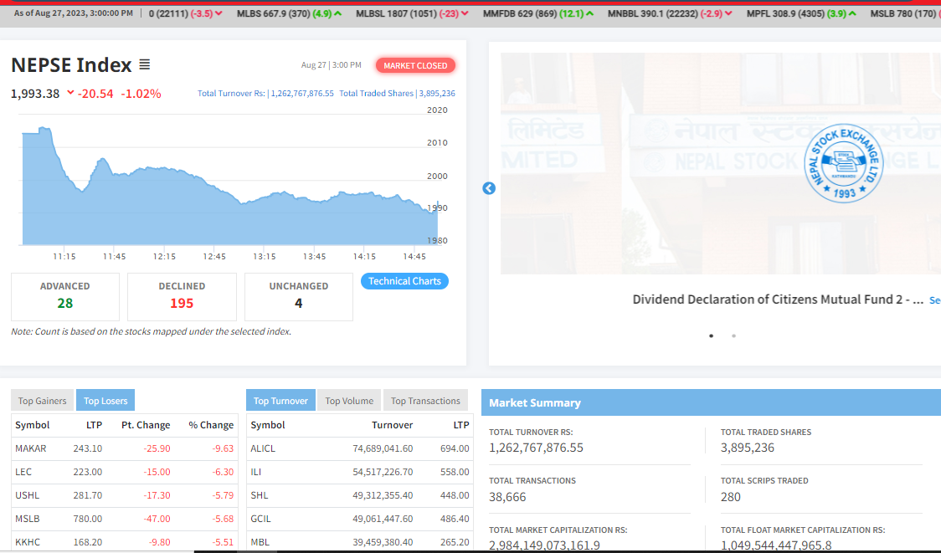Click the MAKAR symbol in losers table
The height and width of the screenshot is (553, 941).
pyautogui.click(x=31, y=448)
